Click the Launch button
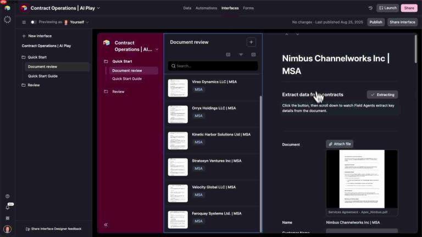422x237 pixels. point(387,8)
